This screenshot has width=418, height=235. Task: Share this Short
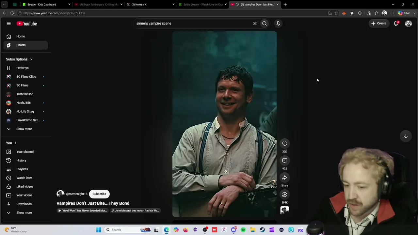[x=285, y=178]
